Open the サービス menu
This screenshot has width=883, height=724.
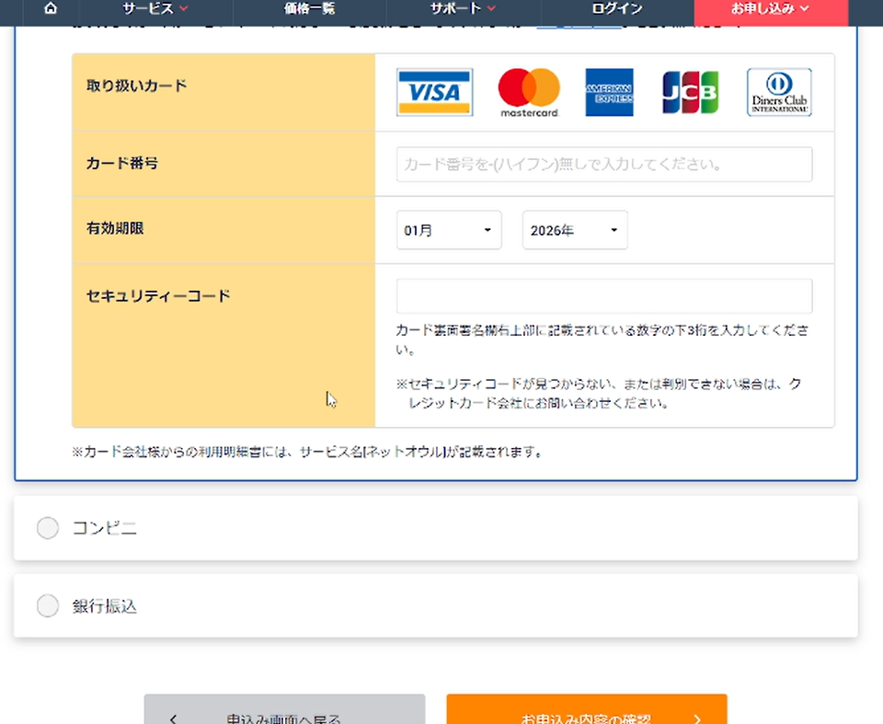click(155, 8)
